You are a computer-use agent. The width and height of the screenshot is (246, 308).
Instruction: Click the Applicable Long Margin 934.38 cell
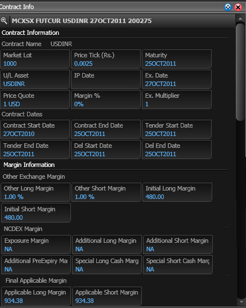pyautogui.click(x=36, y=296)
